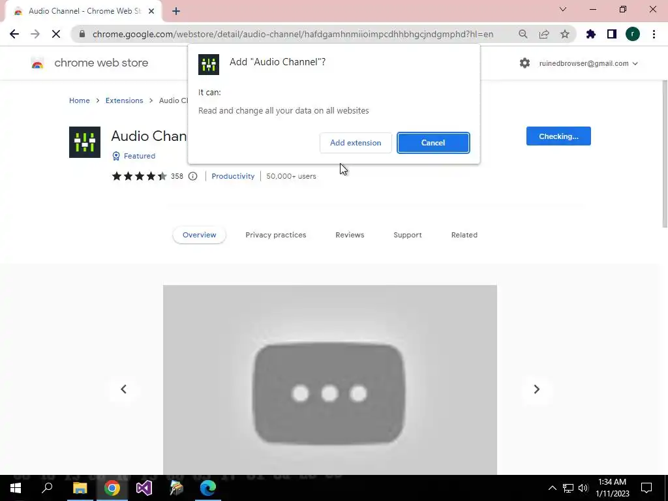This screenshot has height=501, width=668.
Task: Open Microsoft Edge from taskbar
Action: 208,488
